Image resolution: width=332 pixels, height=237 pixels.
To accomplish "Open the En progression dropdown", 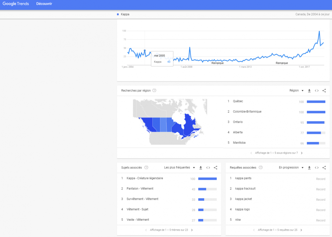I will (291, 168).
